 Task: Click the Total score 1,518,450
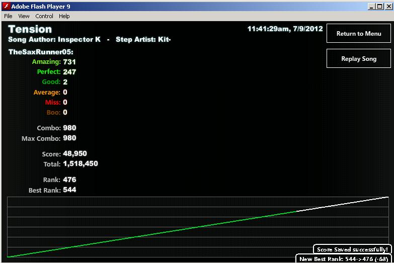[81, 164]
